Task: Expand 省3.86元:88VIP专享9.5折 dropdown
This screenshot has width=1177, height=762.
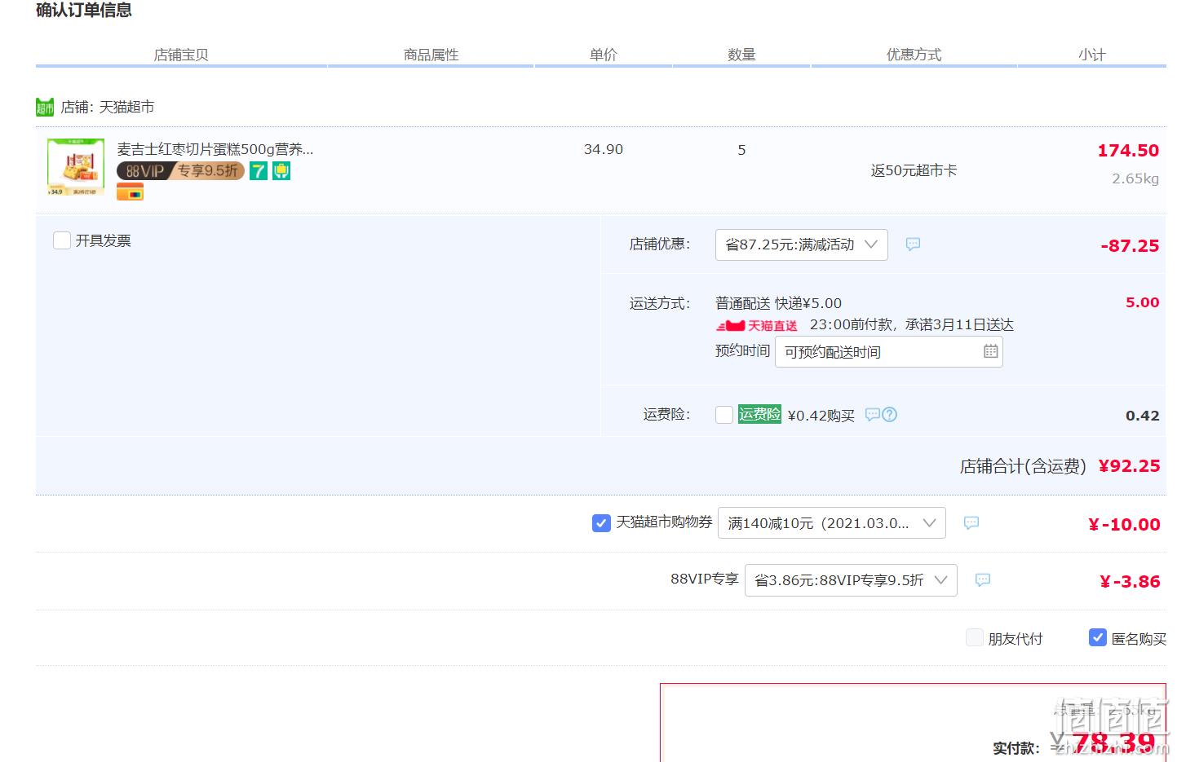Action: 851,580
